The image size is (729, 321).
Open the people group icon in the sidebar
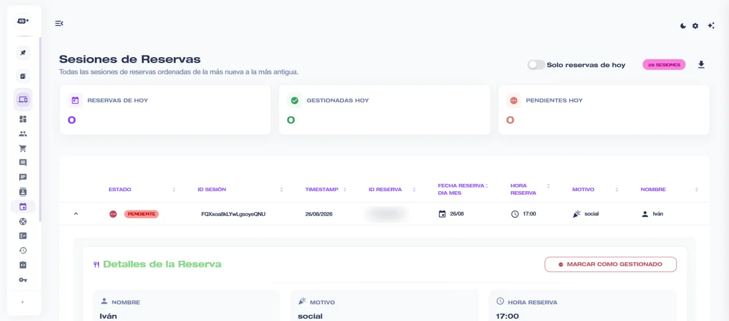tap(23, 133)
